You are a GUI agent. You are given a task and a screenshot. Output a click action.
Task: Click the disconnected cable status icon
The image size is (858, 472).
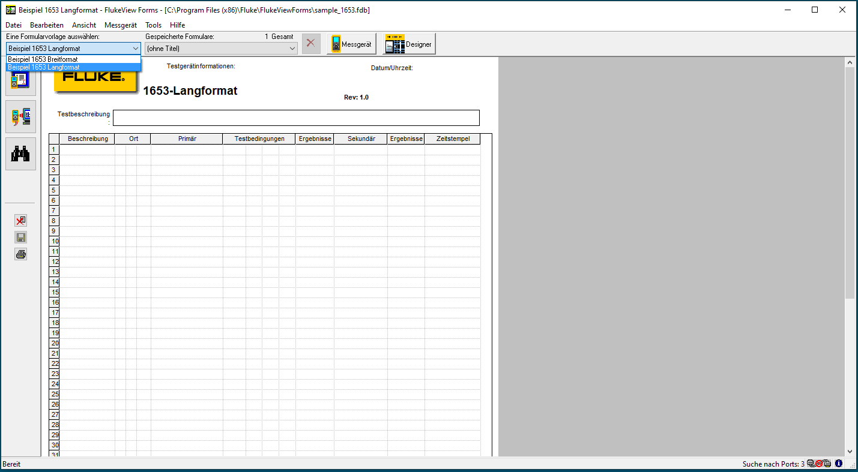pos(819,464)
